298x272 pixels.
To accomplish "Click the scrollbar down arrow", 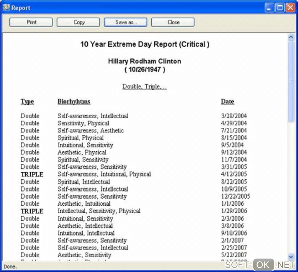I will pos(291,257).
